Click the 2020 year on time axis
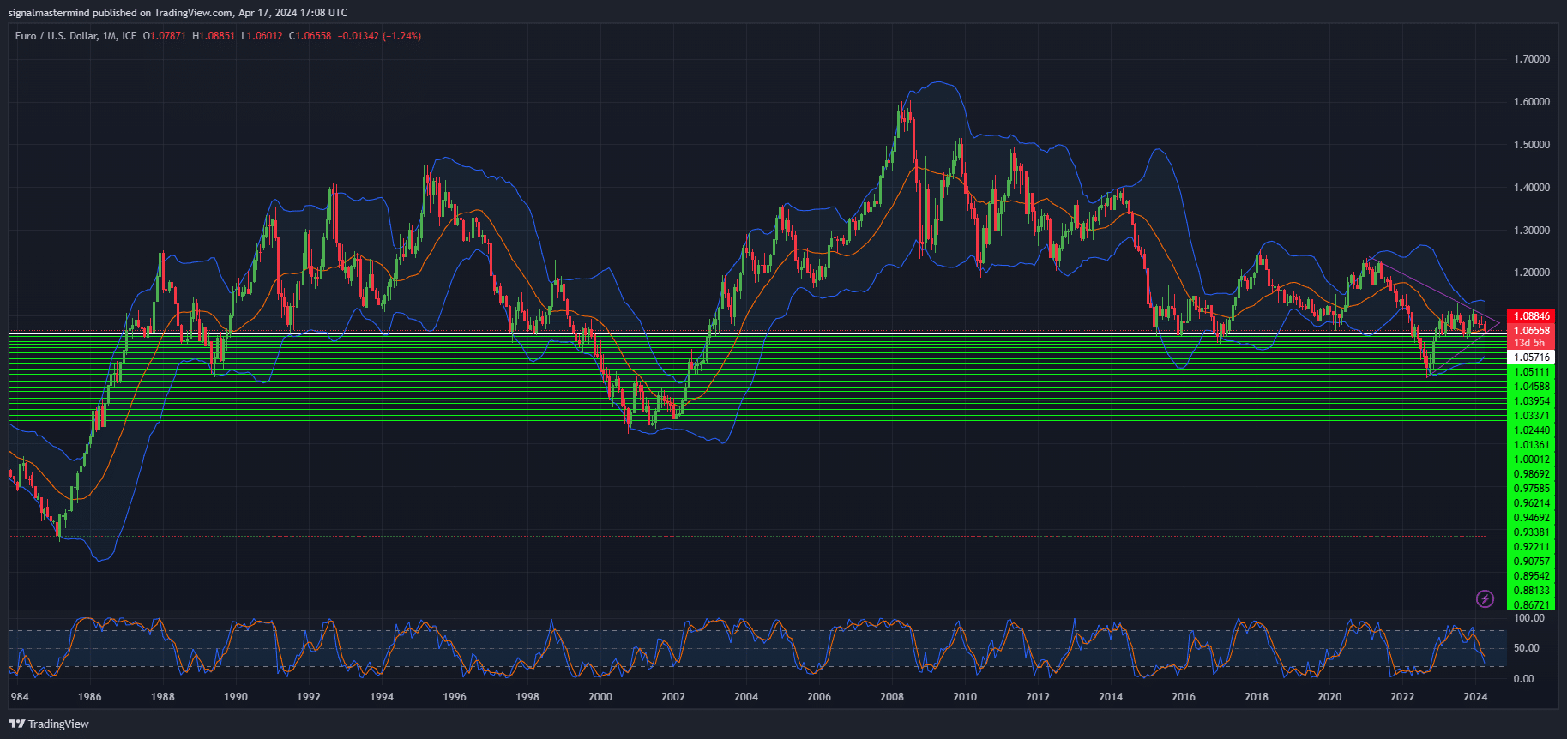The height and width of the screenshot is (739, 1567). coord(1329,697)
